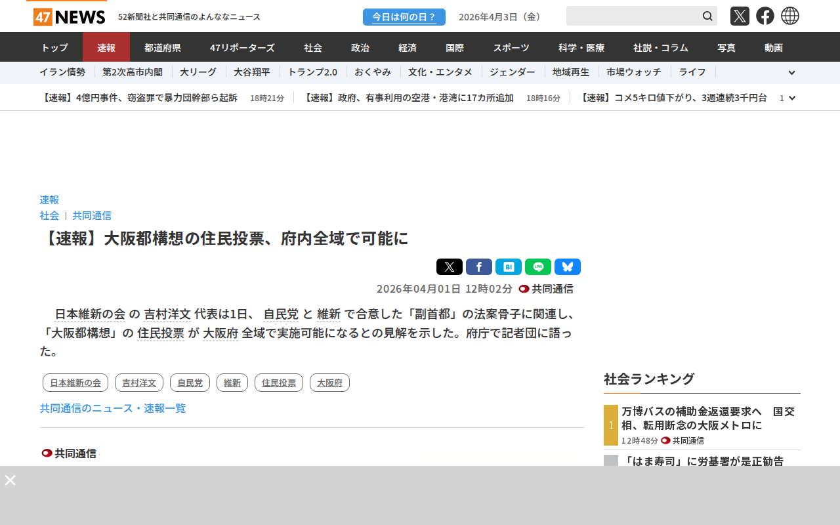
Task: Click the 速報 breadcrumb link
Action: 49,199
